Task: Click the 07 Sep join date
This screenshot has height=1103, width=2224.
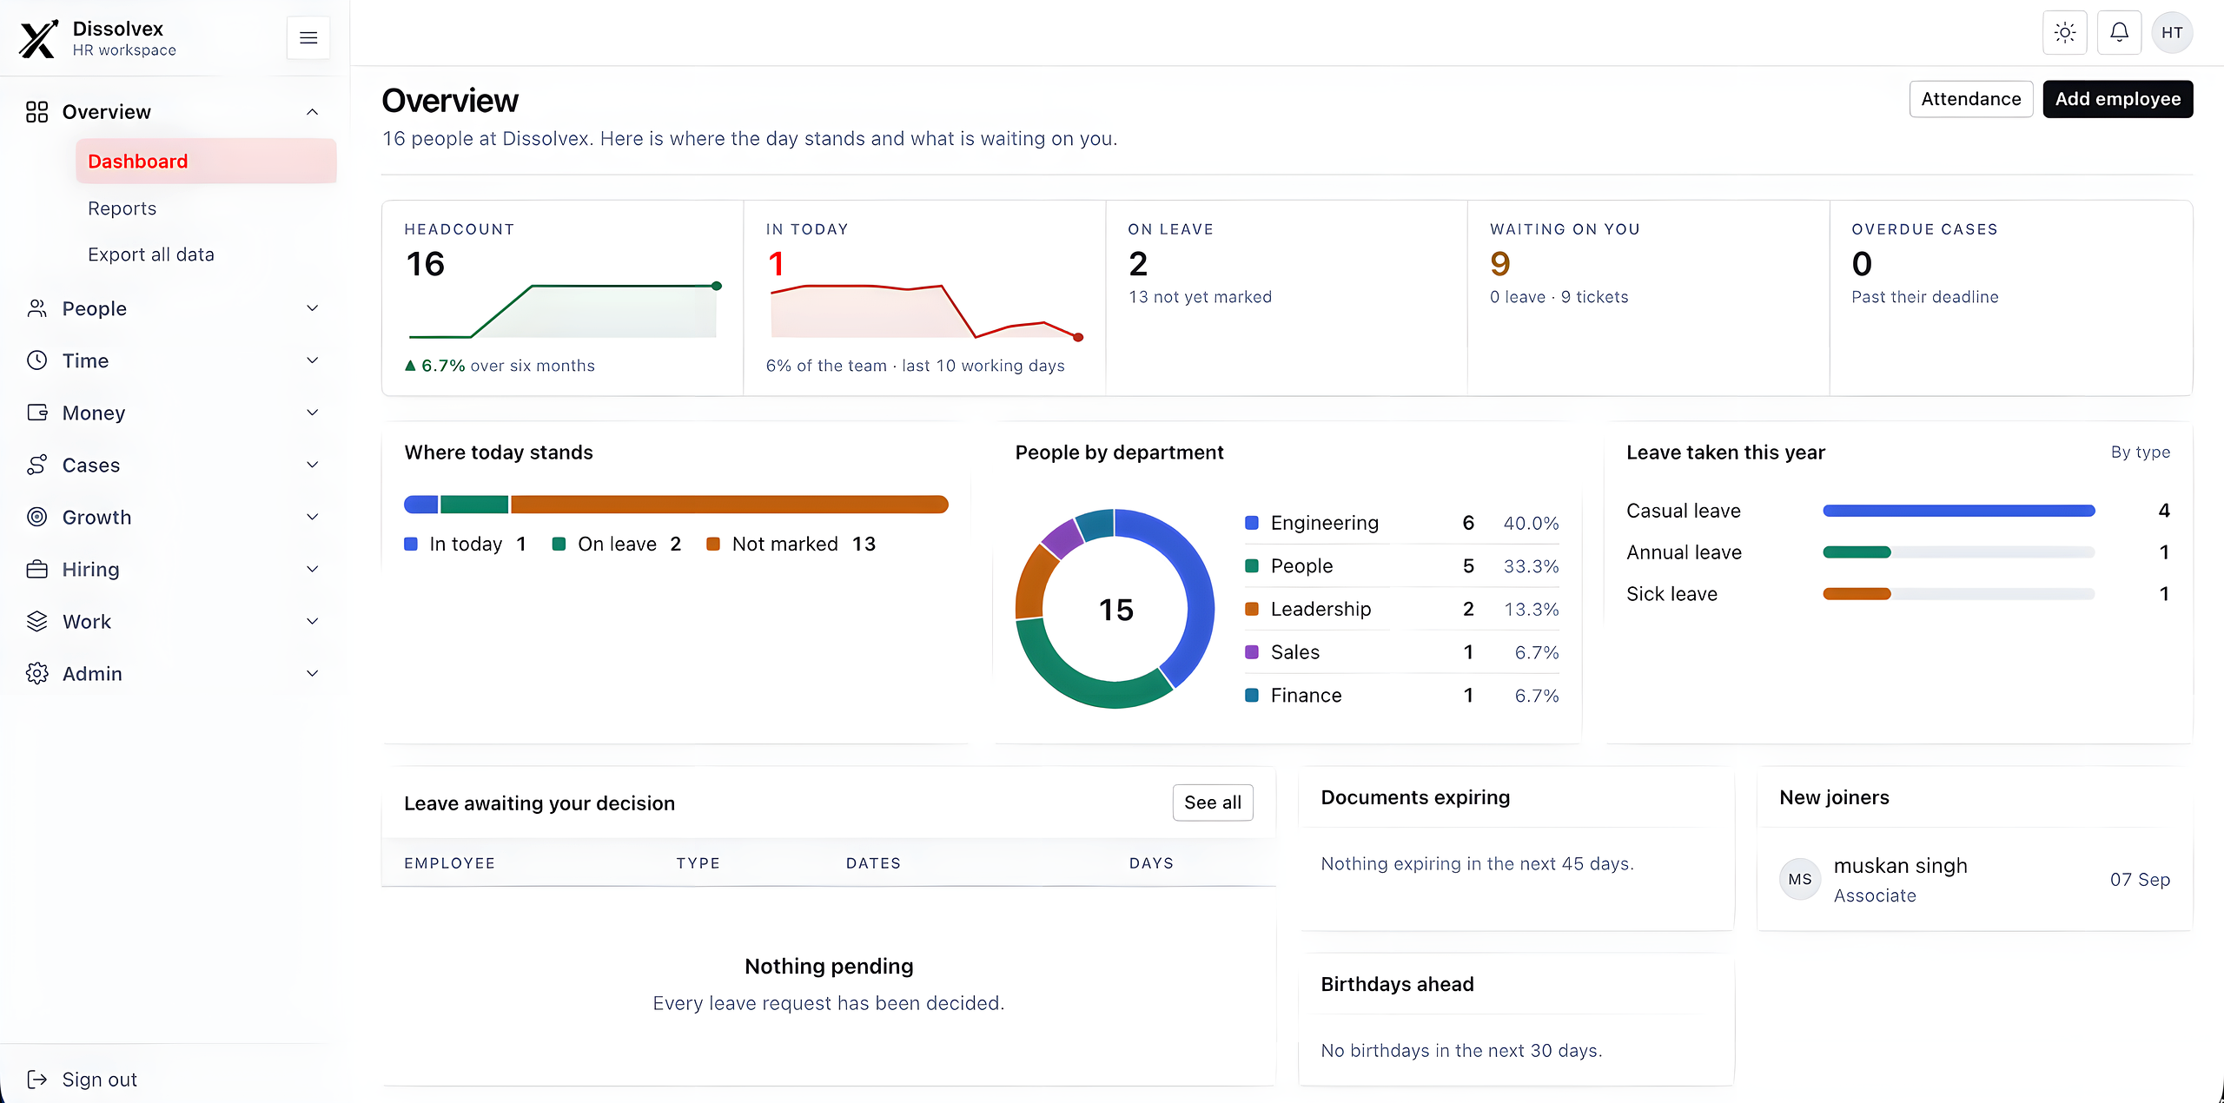Action: (2141, 880)
